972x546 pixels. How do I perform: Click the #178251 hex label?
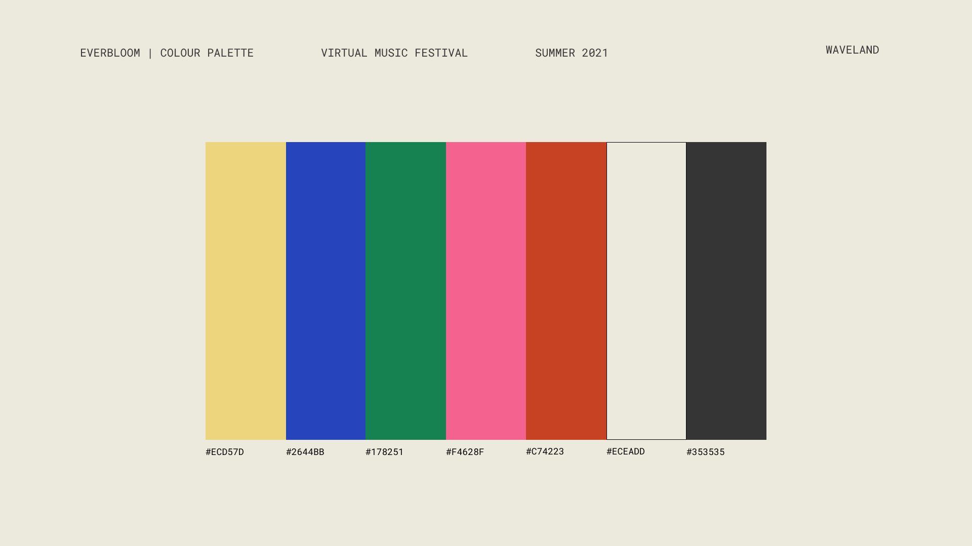click(384, 451)
